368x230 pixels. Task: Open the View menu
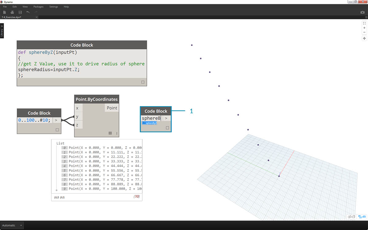[x=25, y=6]
